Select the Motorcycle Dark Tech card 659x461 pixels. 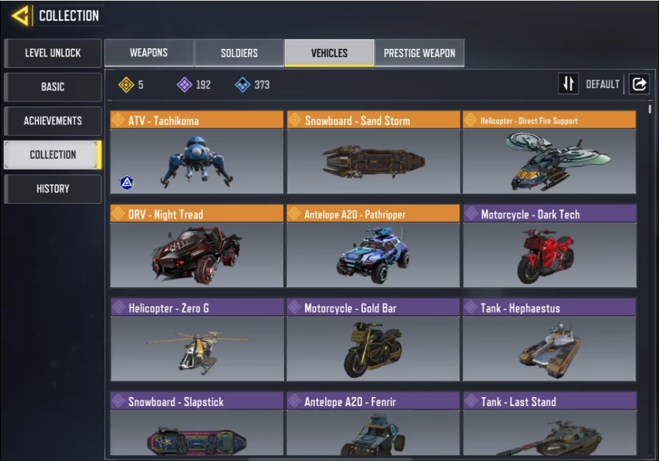pyautogui.click(x=550, y=246)
